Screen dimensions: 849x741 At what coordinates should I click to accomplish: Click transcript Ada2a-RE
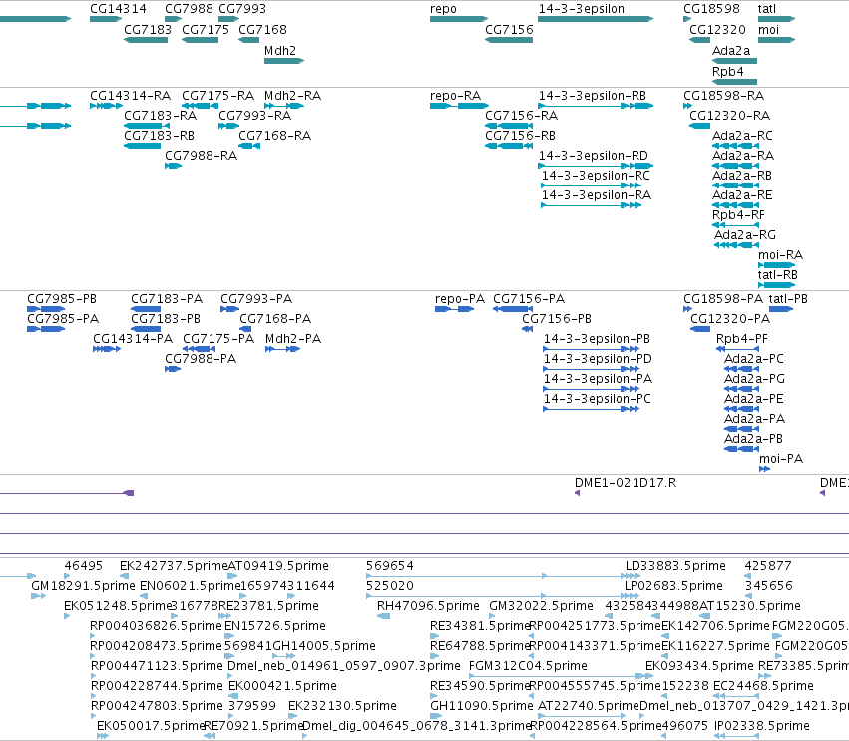[742, 195]
